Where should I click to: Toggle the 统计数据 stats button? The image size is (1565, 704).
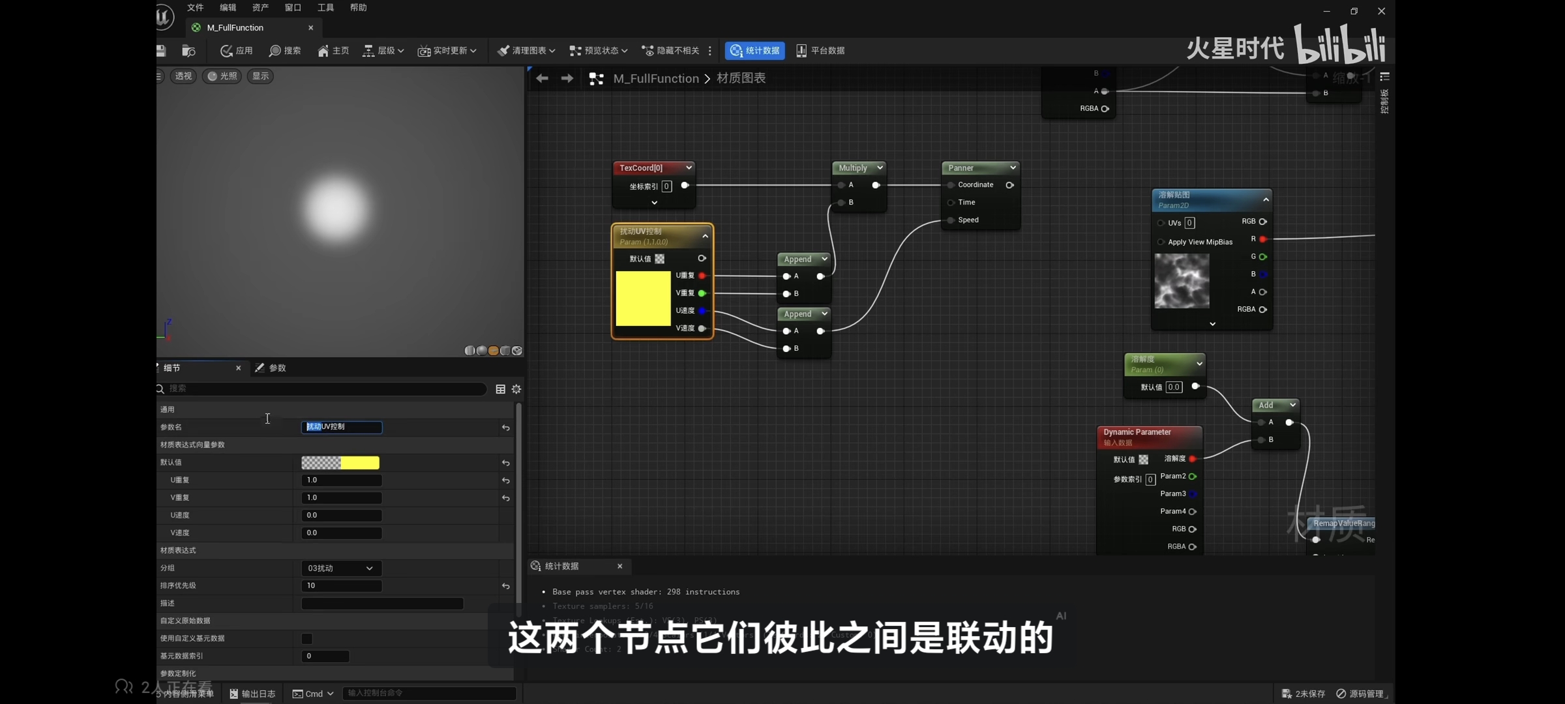click(x=754, y=51)
